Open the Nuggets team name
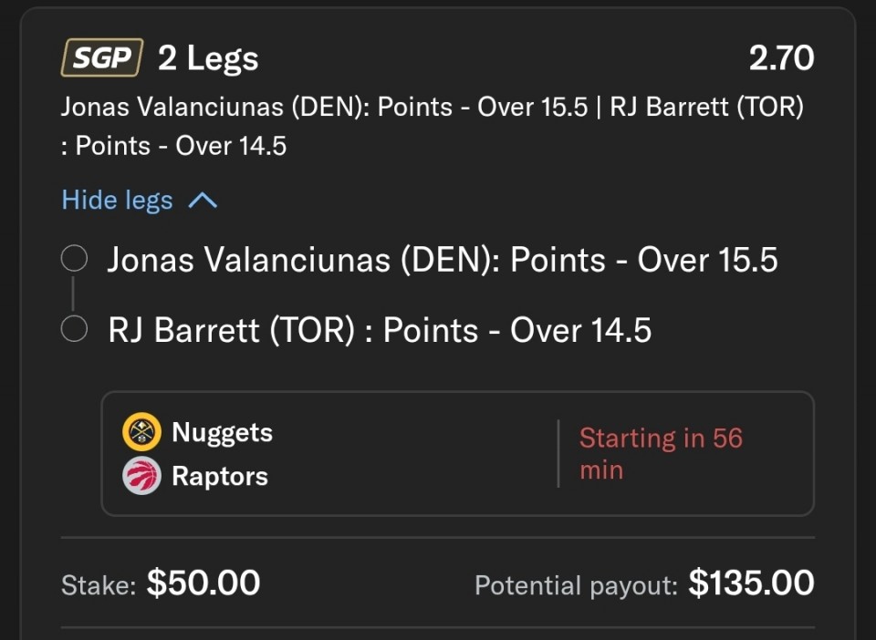The height and width of the screenshot is (640, 876). (x=222, y=432)
